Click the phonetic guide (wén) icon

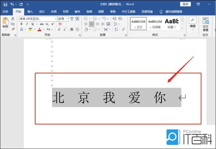[72, 18]
